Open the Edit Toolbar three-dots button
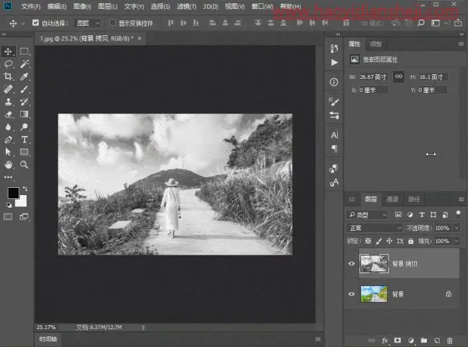Image resolution: width=468 pixels, height=347 pixels. point(8,177)
